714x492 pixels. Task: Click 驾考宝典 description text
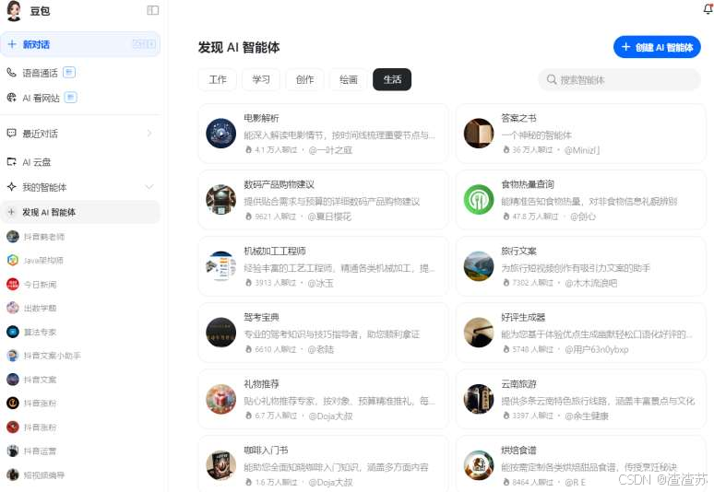coord(331,334)
